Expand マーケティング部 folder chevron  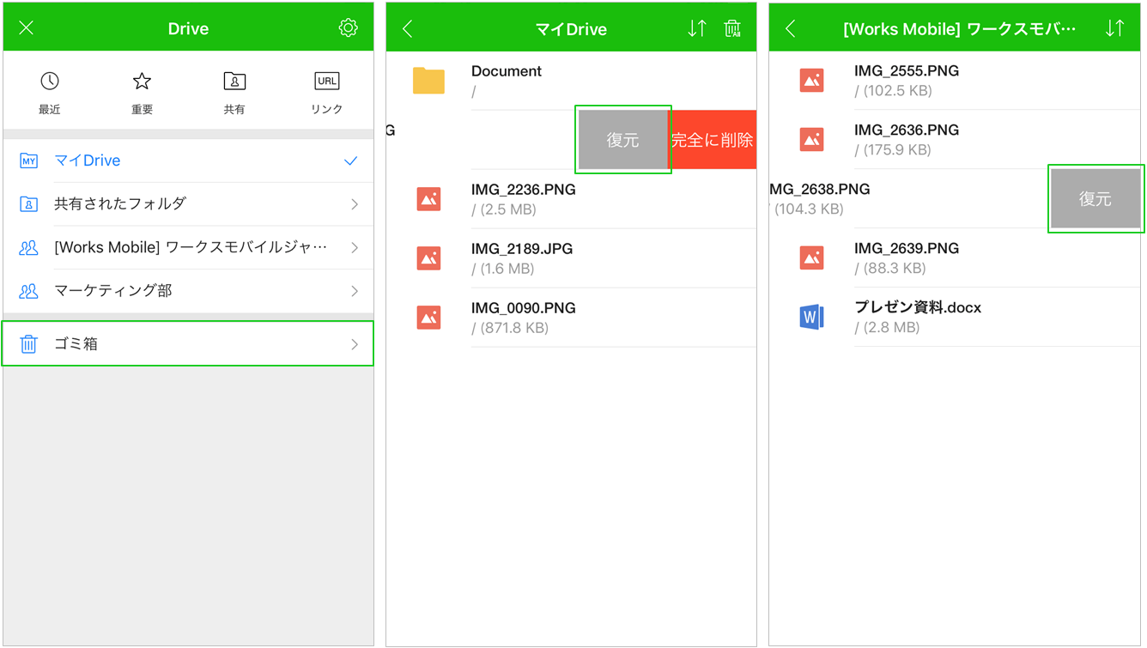point(355,292)
